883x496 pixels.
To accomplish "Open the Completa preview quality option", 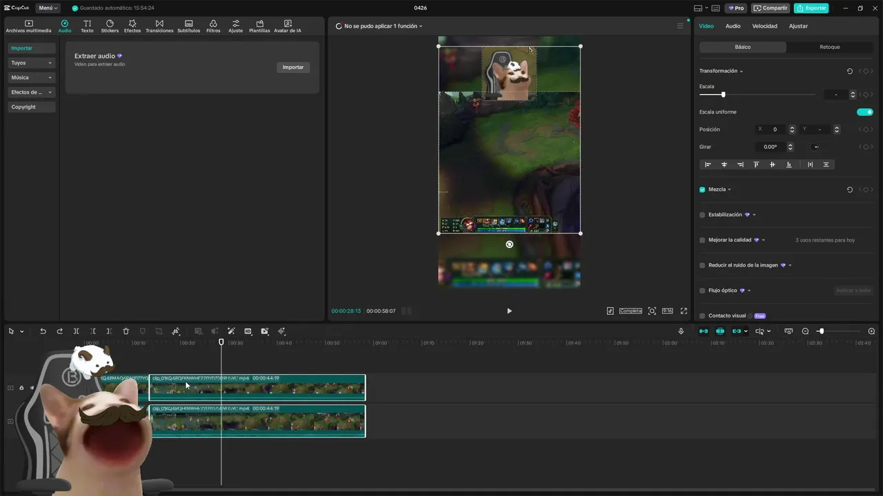I will (x=631, y=311).
